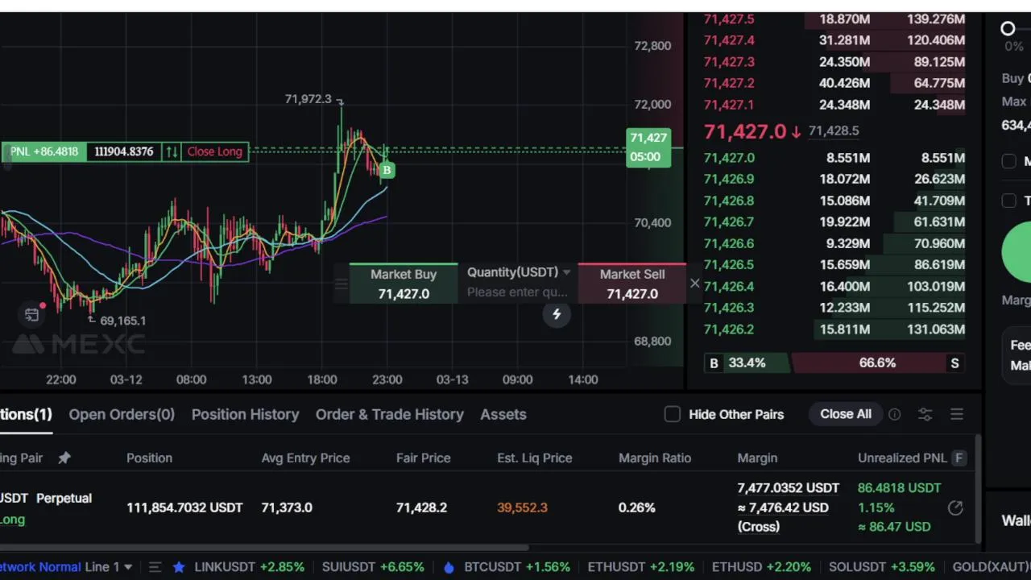Click the ETHUSD ticker

click(x=761, y=567)
